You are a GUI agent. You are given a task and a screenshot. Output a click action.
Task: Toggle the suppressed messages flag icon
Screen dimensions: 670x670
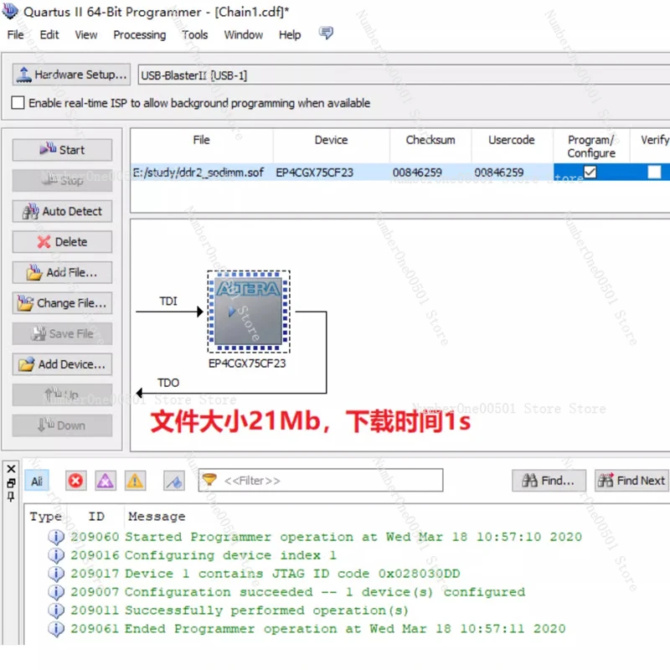tap(174, 481)
